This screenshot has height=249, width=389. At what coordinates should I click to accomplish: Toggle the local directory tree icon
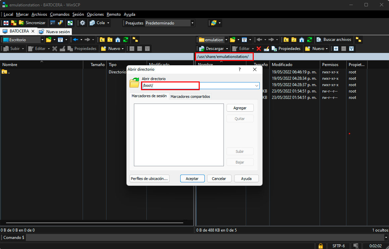[x=135, y=40]
